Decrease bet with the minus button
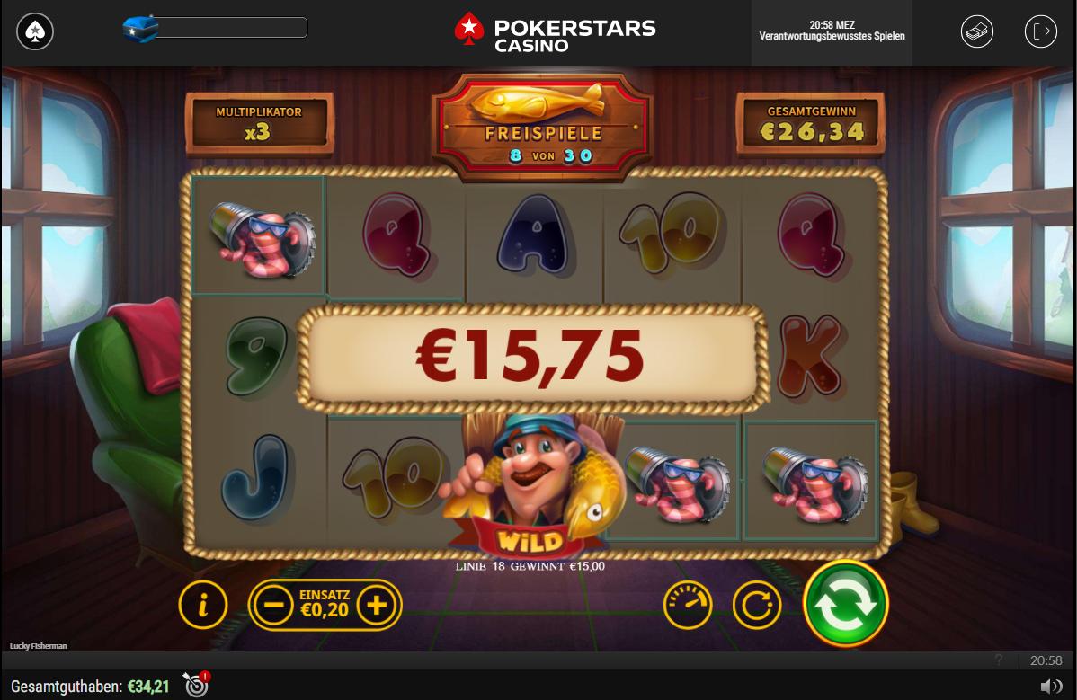 273,605
